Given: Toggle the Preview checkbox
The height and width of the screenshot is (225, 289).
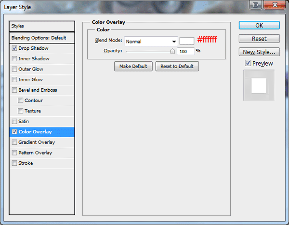Looking at the screenshot, I should point(248,63).
